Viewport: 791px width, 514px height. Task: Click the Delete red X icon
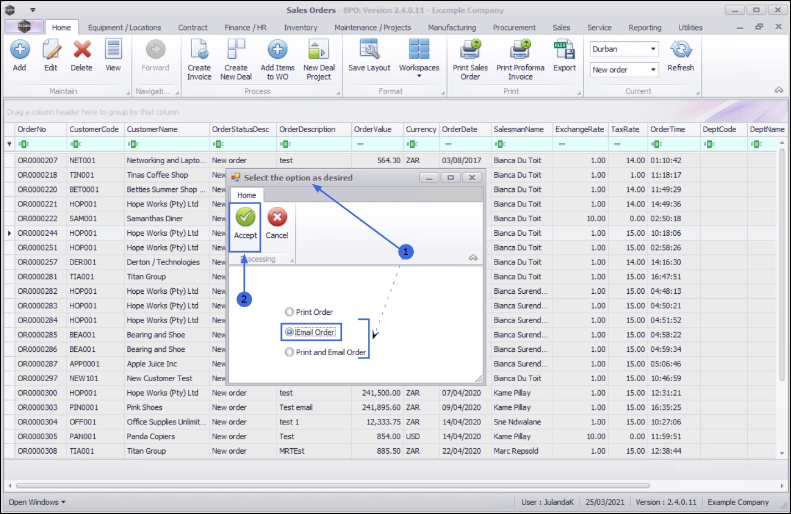82,50
